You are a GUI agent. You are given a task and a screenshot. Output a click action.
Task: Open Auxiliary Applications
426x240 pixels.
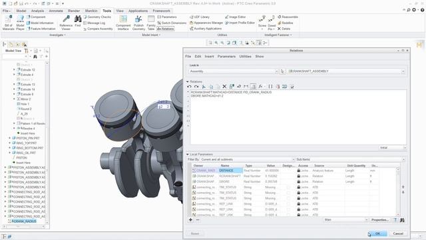click(206, 29)
